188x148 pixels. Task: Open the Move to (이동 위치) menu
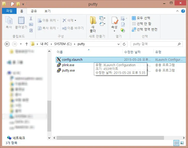48,20
